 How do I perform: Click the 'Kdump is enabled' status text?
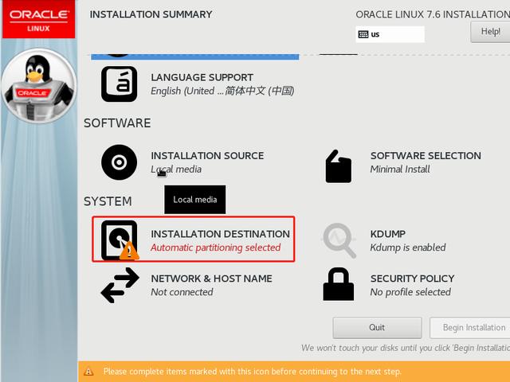click(408, 248)
